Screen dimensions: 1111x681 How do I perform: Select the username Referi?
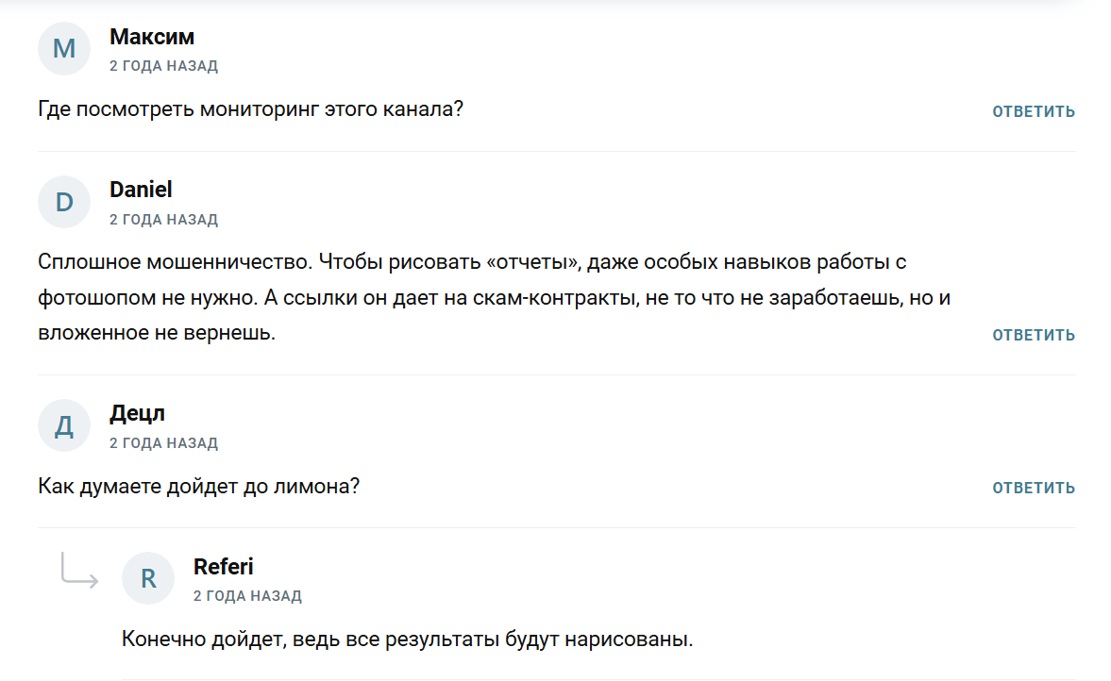[x=223, y=566]
